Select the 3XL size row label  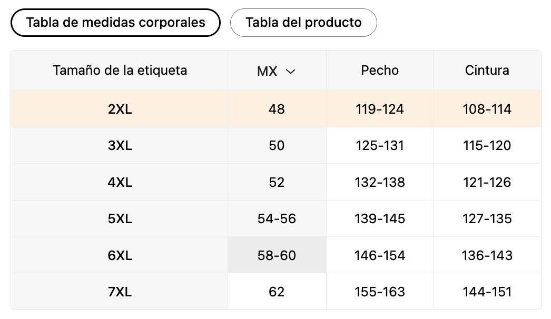[x=120, y=145]
